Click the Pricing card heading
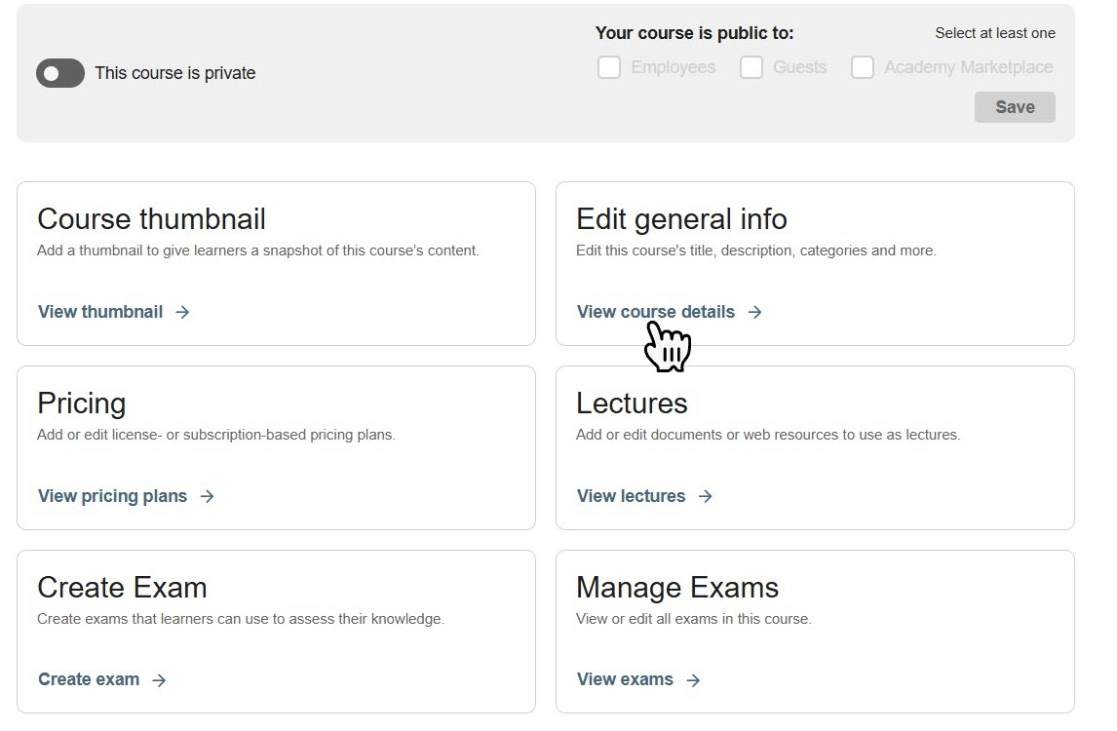Screen dimensions: 1117x731 click(x=82, y=404)
